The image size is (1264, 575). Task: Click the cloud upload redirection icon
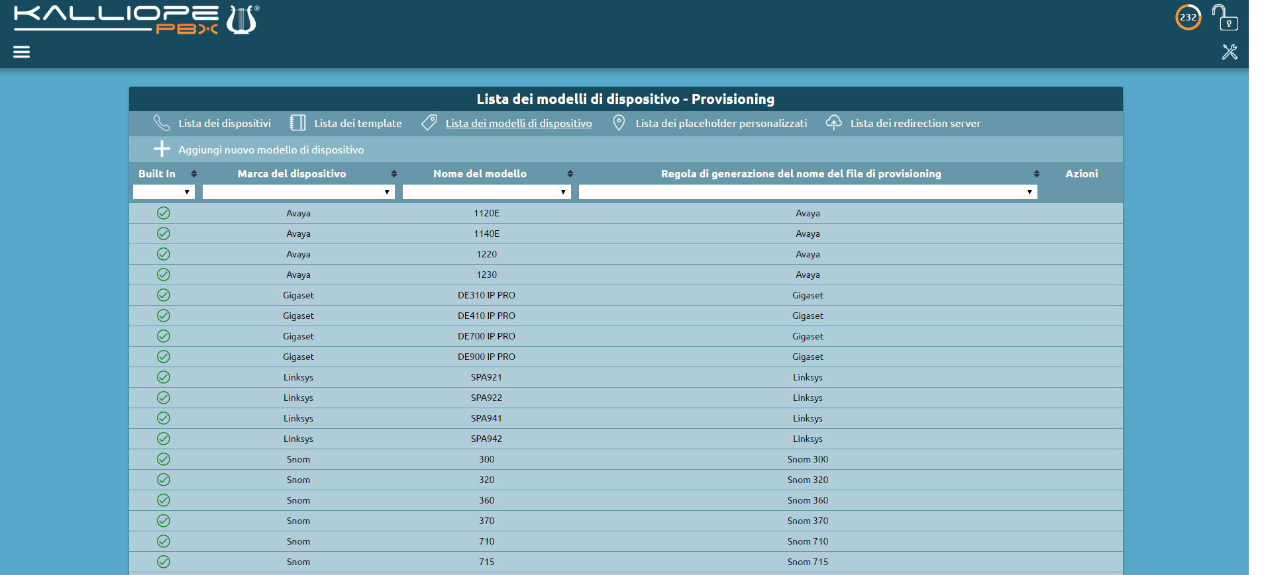(x=833, y=123)
